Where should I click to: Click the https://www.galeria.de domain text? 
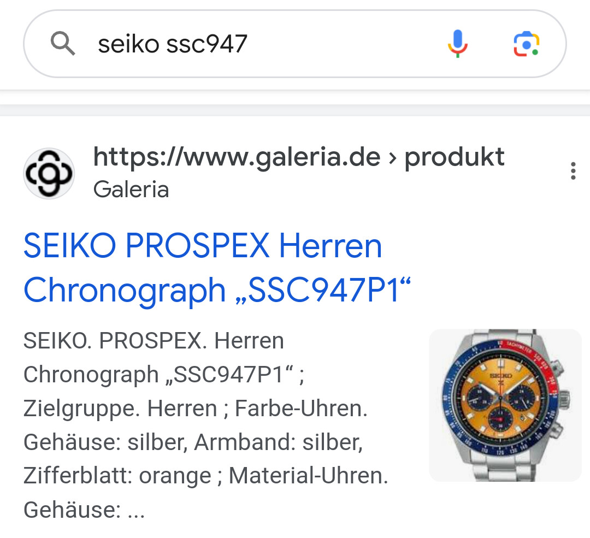click(x=237, y=157)
